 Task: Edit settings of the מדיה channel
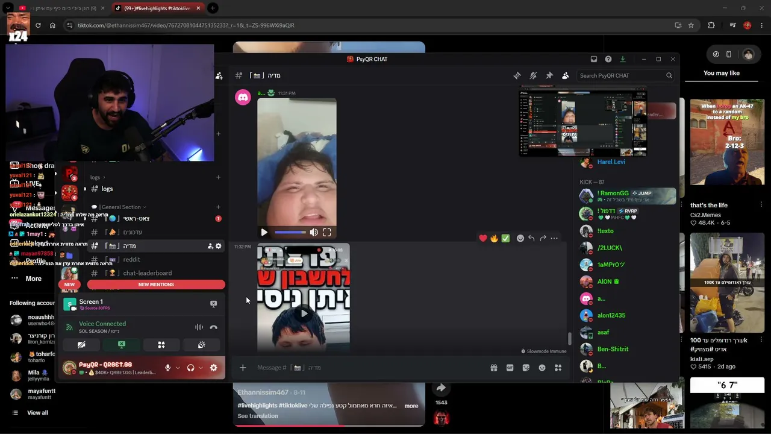tap(218, 246)
